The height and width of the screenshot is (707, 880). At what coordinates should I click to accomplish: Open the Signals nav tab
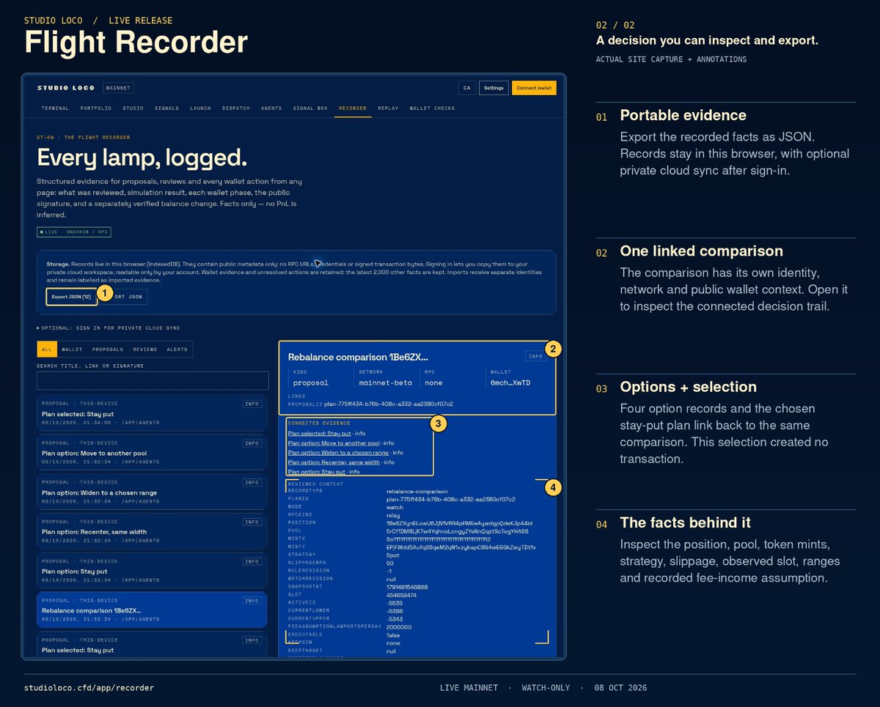click(x=166, y=108)
